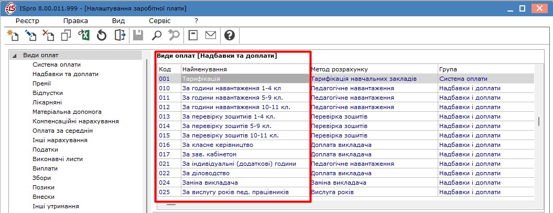Select Матеріальна допомога in the tree
This screenshot has width=553, height=213.
coord(68,112)
